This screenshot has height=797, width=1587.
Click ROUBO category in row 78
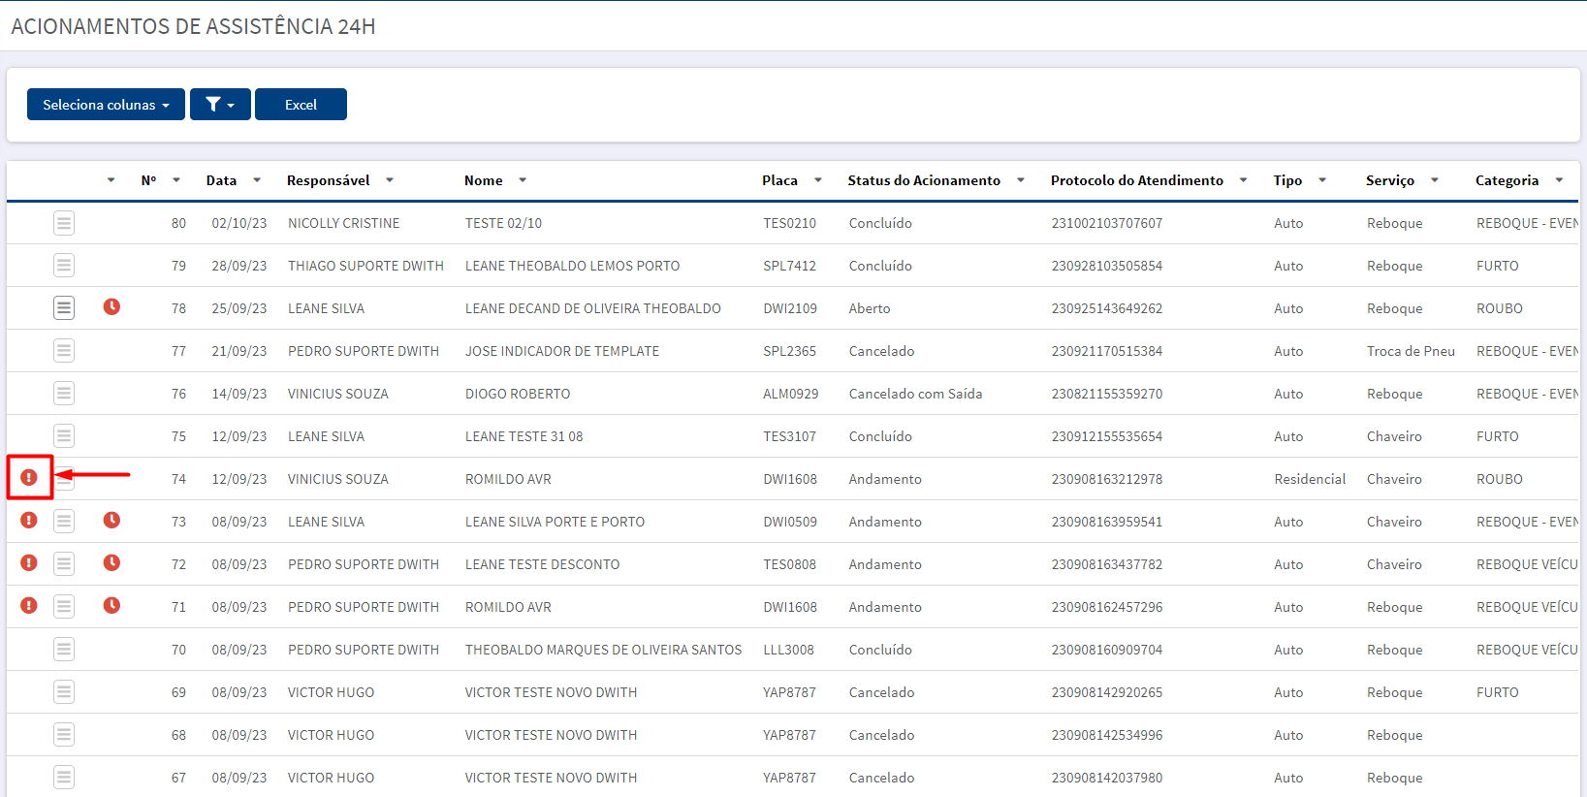(x=1500, y=308)
